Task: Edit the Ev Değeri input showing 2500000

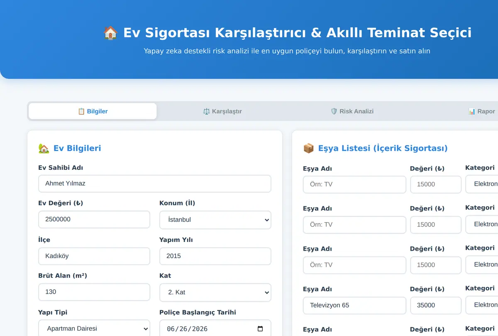Action: 94,219
